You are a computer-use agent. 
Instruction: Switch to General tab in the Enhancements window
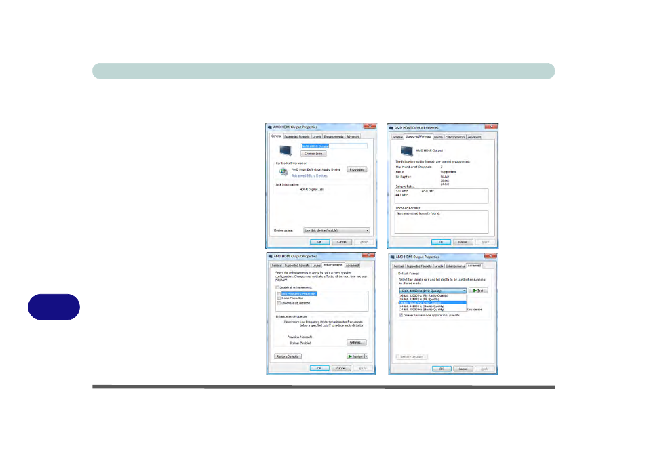[277, 266]
